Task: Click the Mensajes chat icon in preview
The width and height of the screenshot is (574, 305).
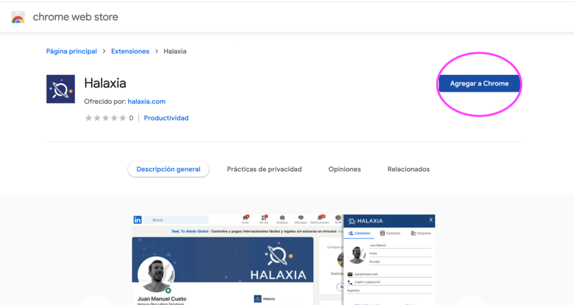Action: [x=300, y=219]
